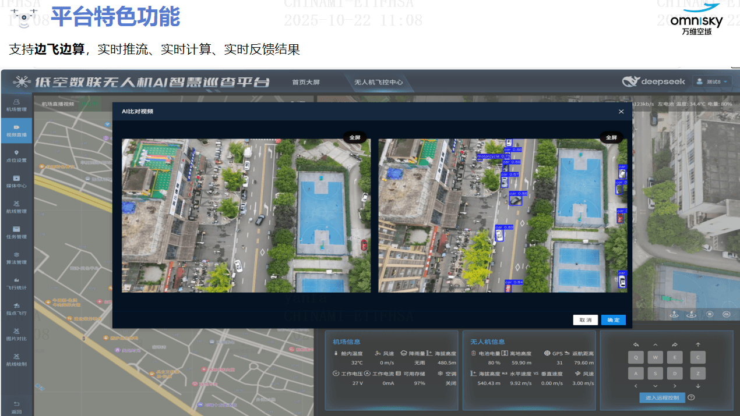Click the 取消 cancel button
740x416 pixels.
point(585,320)
